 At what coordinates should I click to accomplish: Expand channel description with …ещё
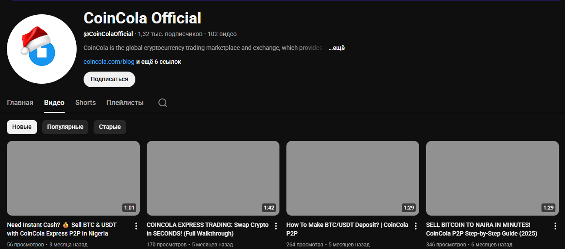336,48
